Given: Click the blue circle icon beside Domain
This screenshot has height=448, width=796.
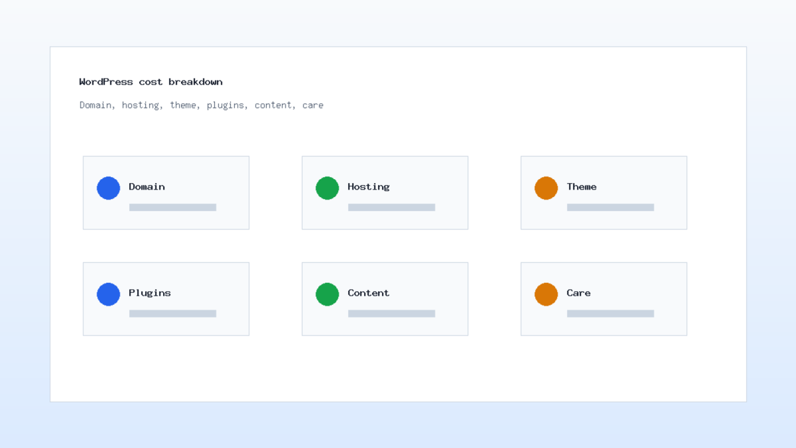Looking at the screenshot, I should (108, 188).
